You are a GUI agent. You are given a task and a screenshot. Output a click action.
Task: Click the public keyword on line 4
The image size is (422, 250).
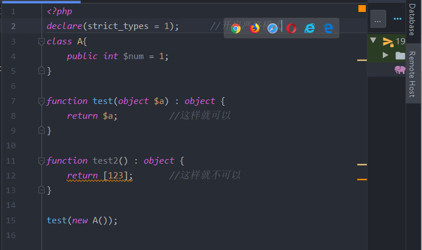tap(82, 56)
